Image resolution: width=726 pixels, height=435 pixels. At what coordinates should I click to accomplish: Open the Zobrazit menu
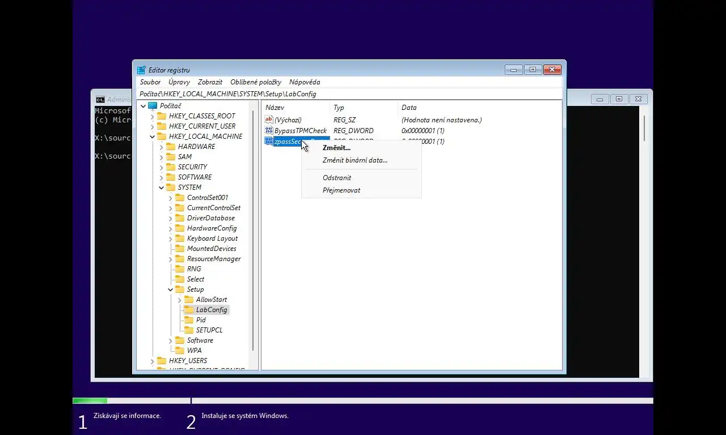(x=210, y=82)
